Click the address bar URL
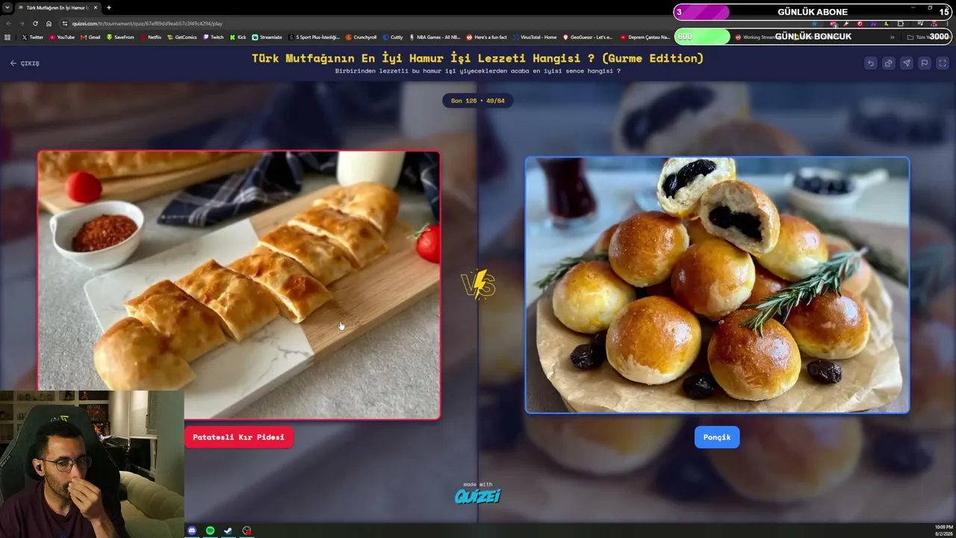Viewport: 956px width, 538px height. click(147, 23)
